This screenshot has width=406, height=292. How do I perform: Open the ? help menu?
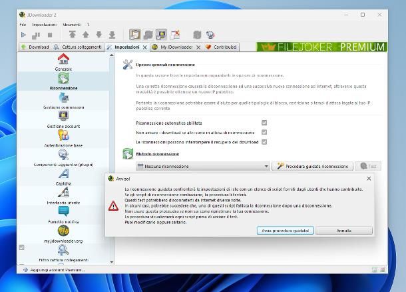pos(88,25)
